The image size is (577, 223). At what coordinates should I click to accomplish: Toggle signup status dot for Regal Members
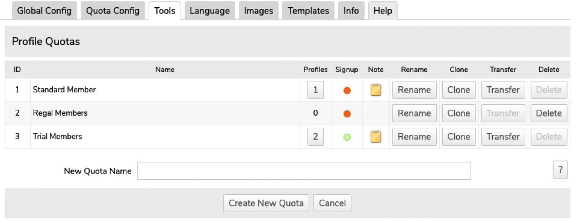(347, 114)
